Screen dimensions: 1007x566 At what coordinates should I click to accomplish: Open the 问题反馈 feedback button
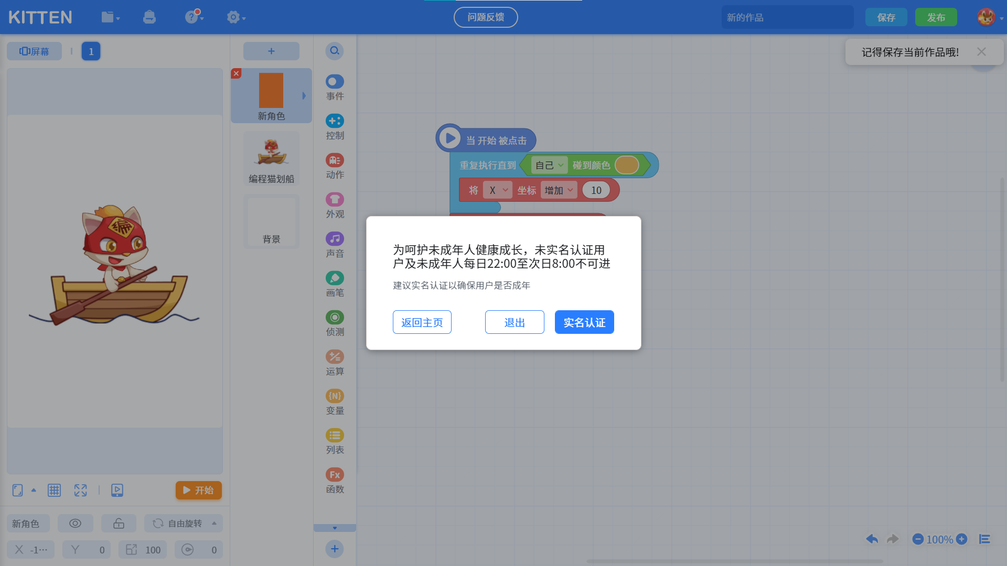click(486, 17)
